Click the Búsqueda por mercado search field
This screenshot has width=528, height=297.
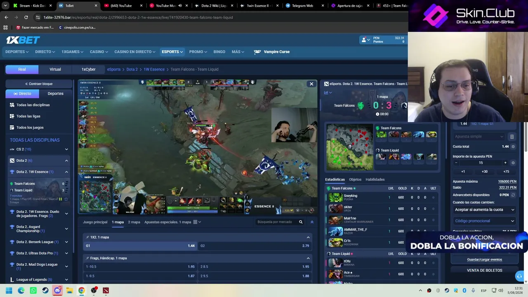(276, 222)
